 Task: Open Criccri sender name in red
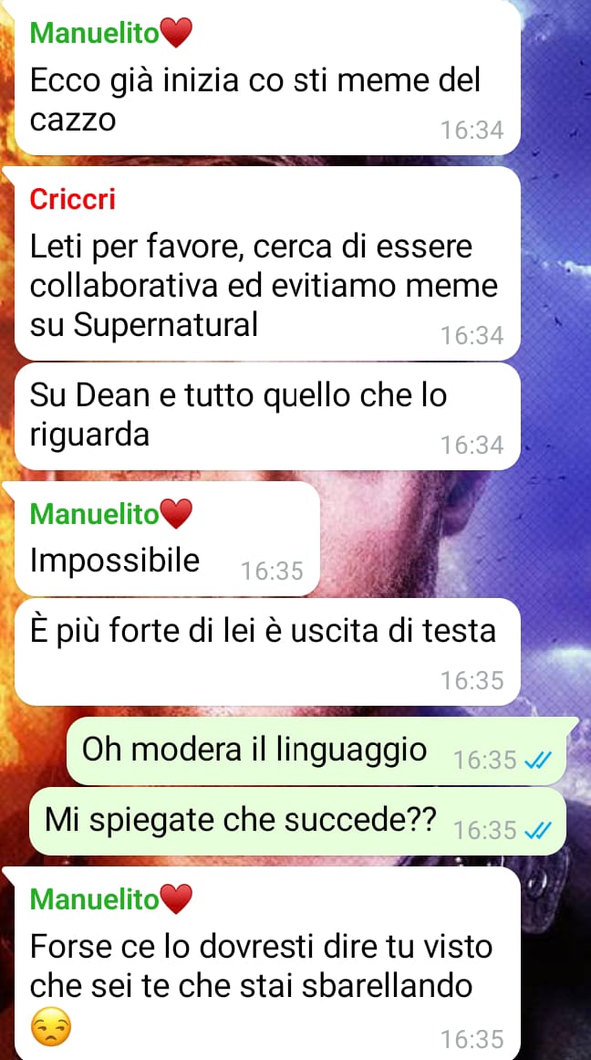(x=73, y=199)
